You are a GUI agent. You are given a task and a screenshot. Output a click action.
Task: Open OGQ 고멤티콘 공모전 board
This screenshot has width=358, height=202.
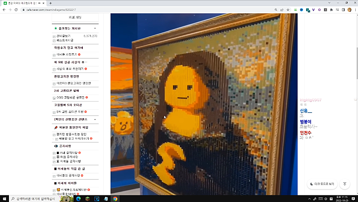coord(70,98)
